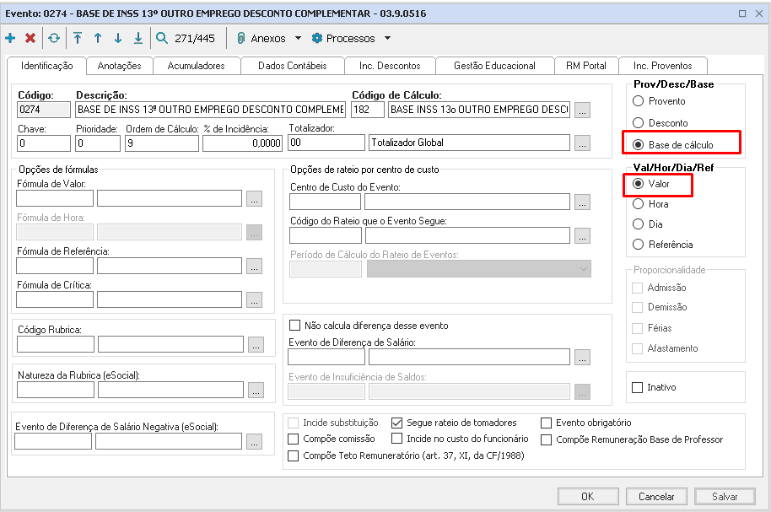Open lookup for Evento de Diferença Negativa
This screenshot has width=771, height=512.
(x=254, y=442)
